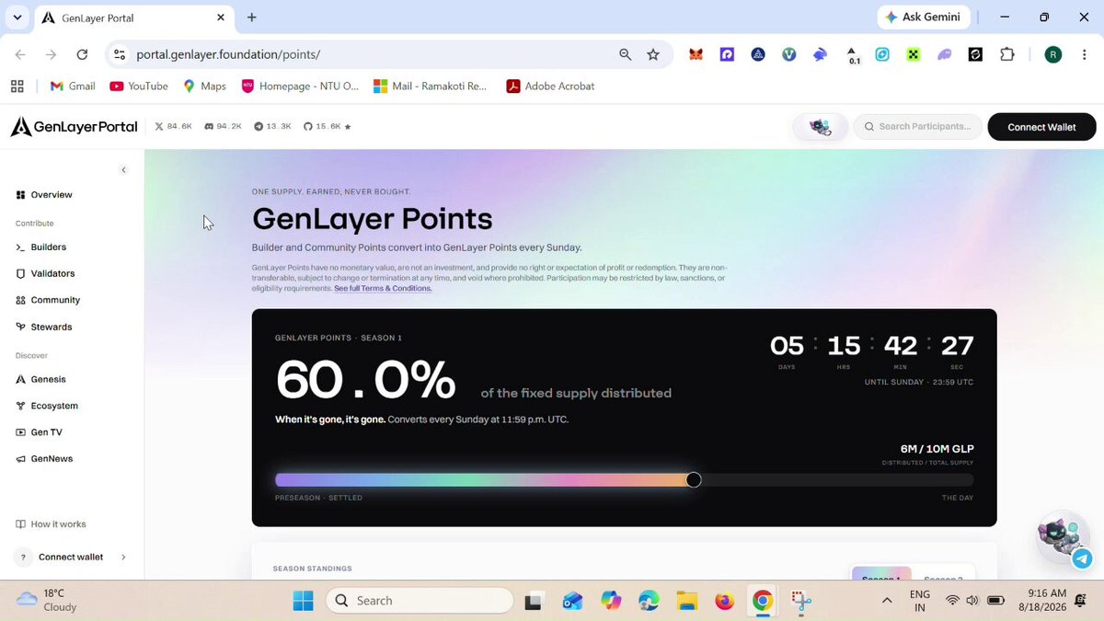The width and height of the screenshot is (1104, 621).
Task: Open the MetaMask fox extension
Action: pos(696,55)
